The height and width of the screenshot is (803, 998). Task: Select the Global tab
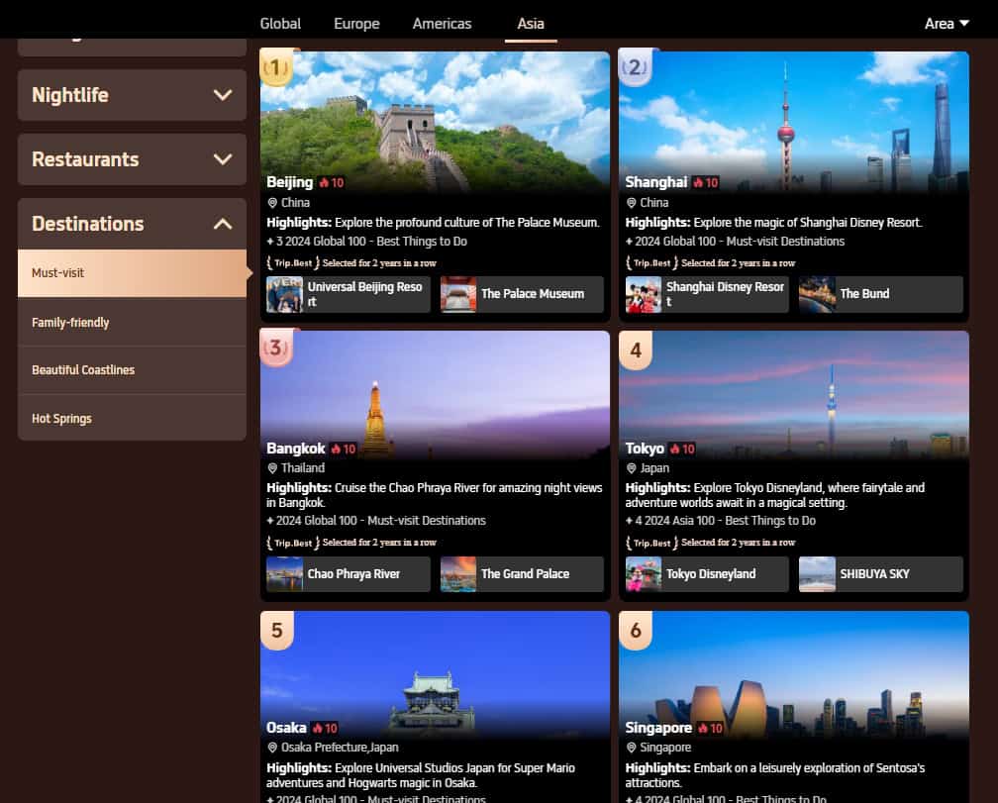tap(280, 24)
